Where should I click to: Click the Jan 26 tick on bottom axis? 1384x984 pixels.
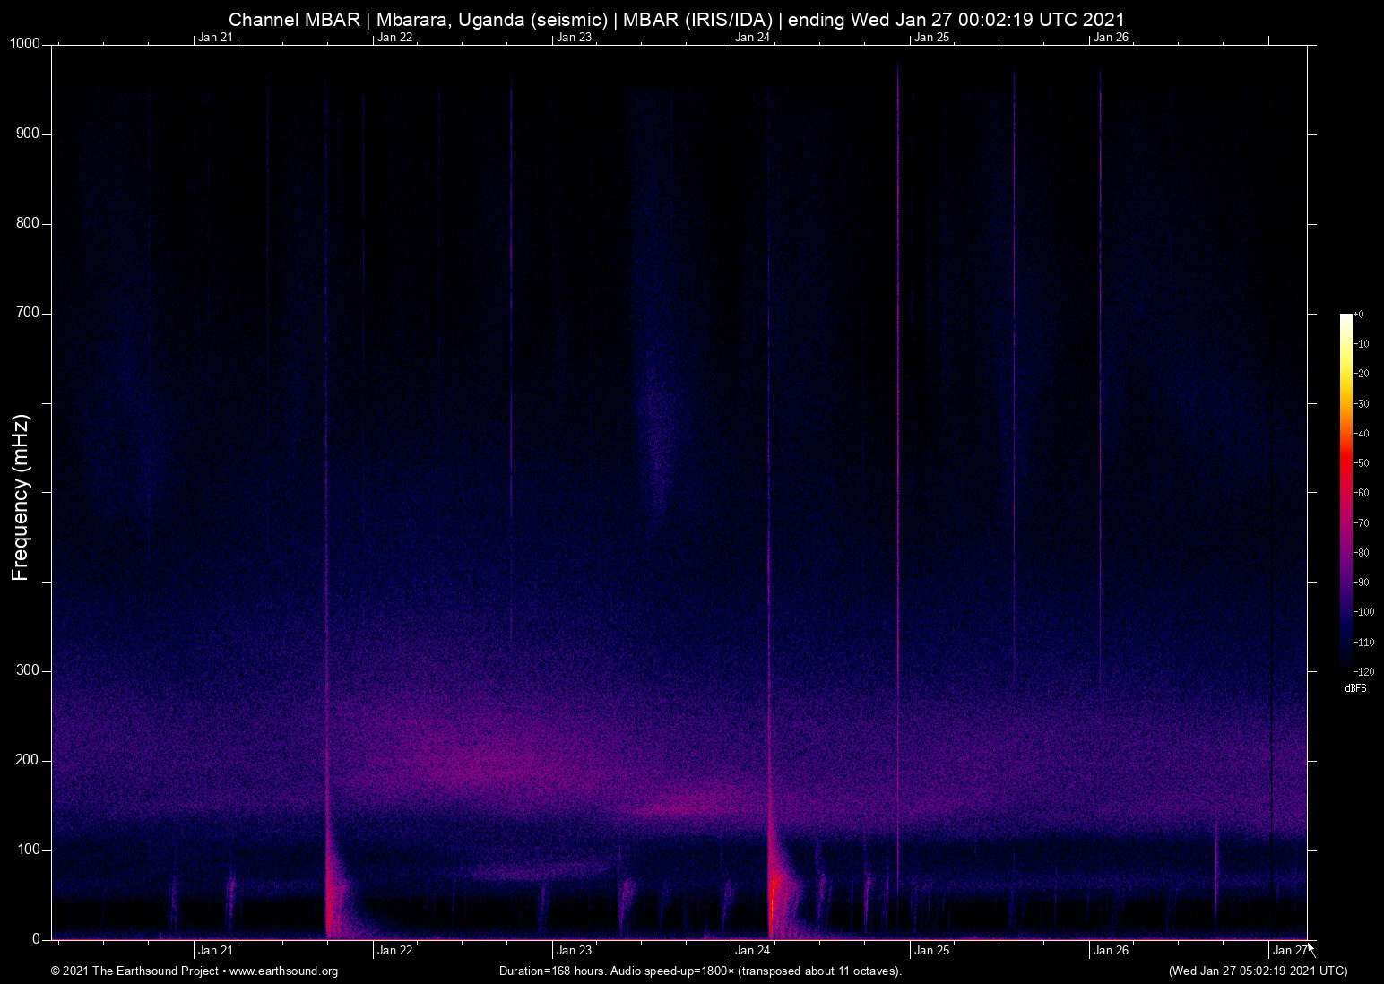[x=1090, y=945]
